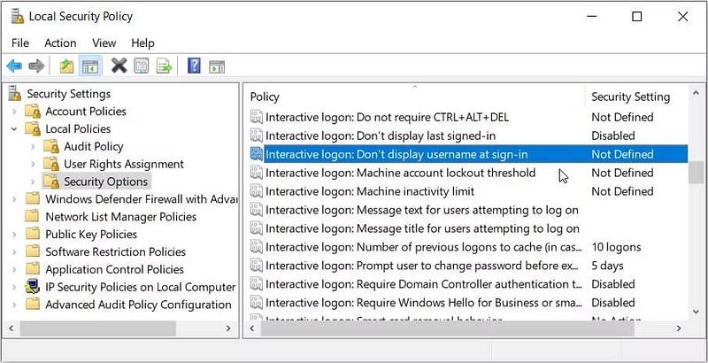Image resolution: width=708 pixels, height=363 pixels.
Task: Click the policy list scroll up arrow
Action: [696, 93]
